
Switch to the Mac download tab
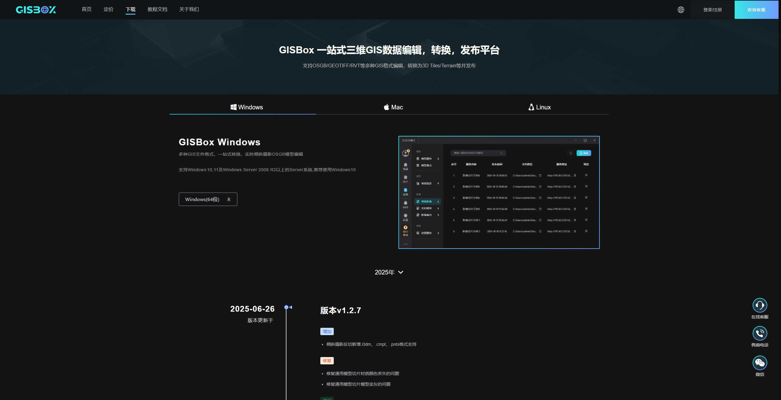click(x=393, y=107)
